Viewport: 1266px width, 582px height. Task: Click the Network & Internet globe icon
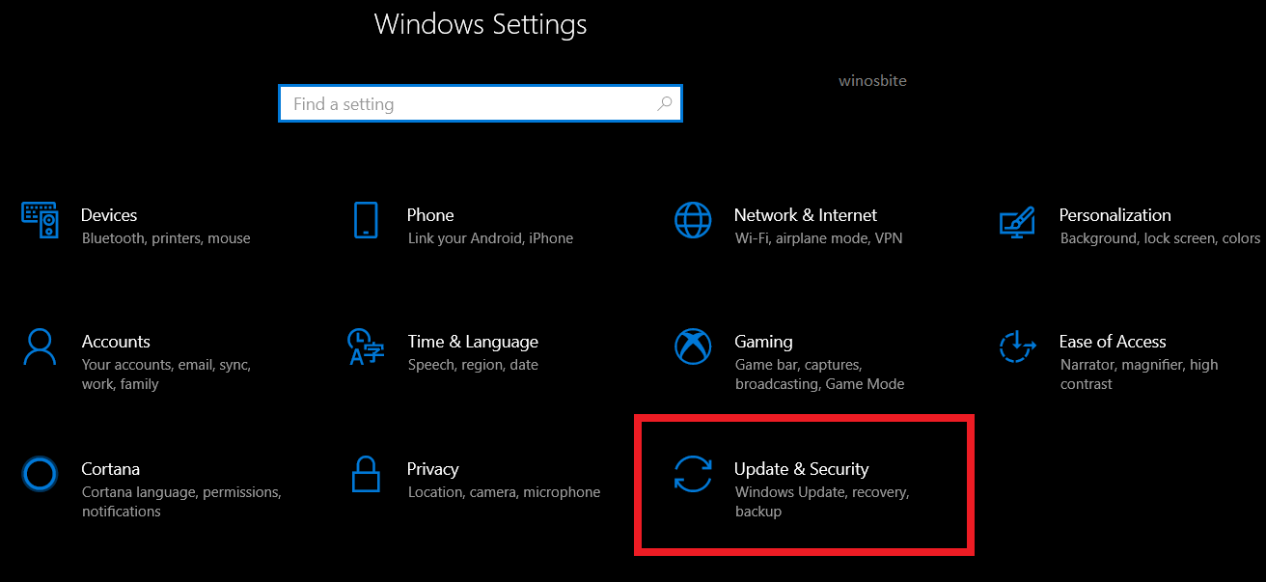click(693, 220)
